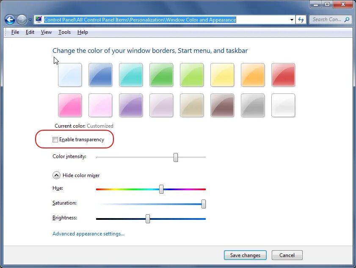Image resolution: width=356 pixels, height=268 pixels.
Task: Click the Color intensity slider thumb
Action: [176, 157]
